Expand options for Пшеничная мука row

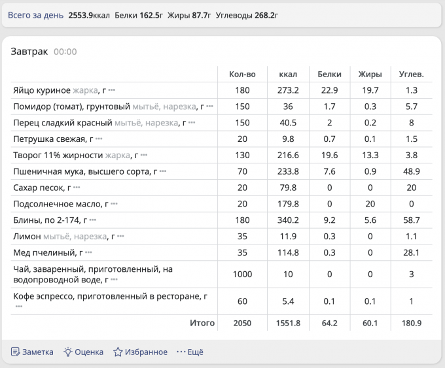click(x=163, y=172)
